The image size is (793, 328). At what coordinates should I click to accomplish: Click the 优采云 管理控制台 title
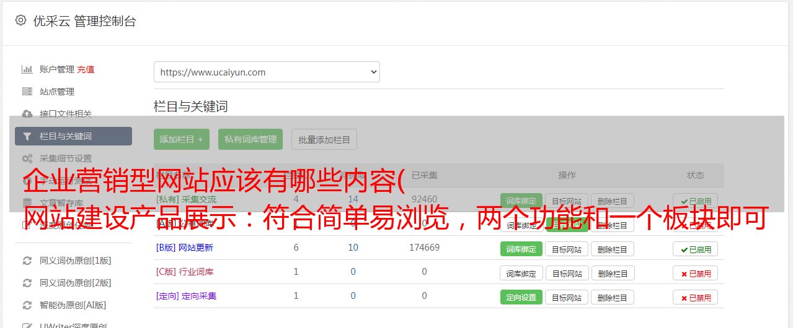point(84,21)
